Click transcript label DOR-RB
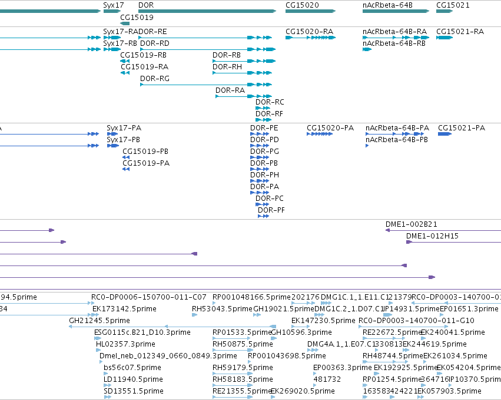Image resolution: width=501 pixels, height=400 pixels. (x=227, y=55)
